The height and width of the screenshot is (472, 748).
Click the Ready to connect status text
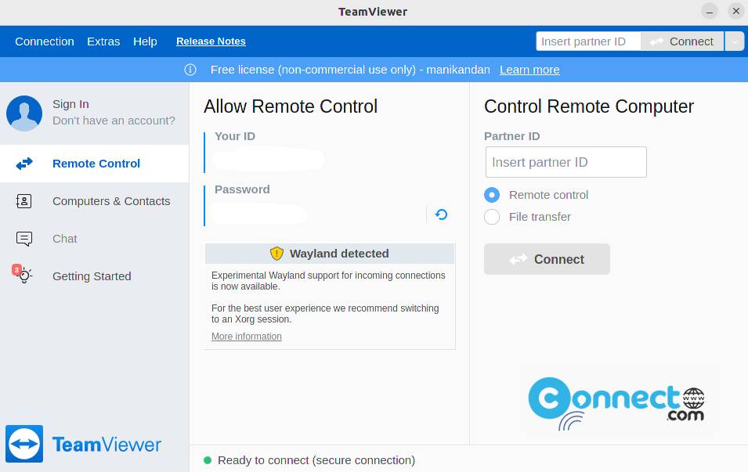click(316, 460)
